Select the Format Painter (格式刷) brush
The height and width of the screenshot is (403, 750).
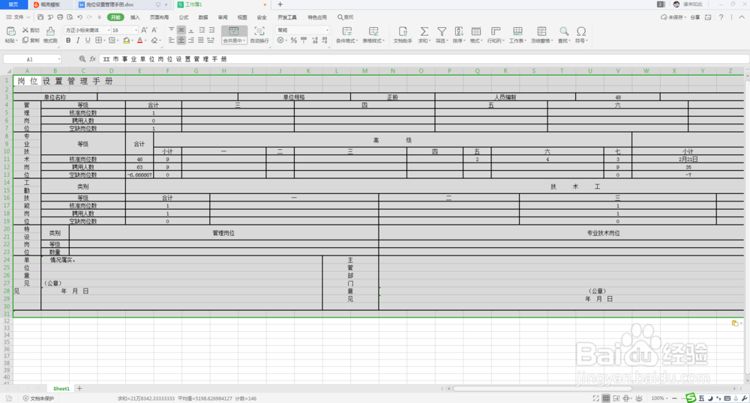click(x=50, y=31)
